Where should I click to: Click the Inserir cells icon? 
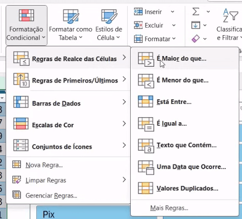pos(138,12)
